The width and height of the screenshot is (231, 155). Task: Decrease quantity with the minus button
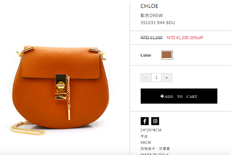[x=146, y=77]
